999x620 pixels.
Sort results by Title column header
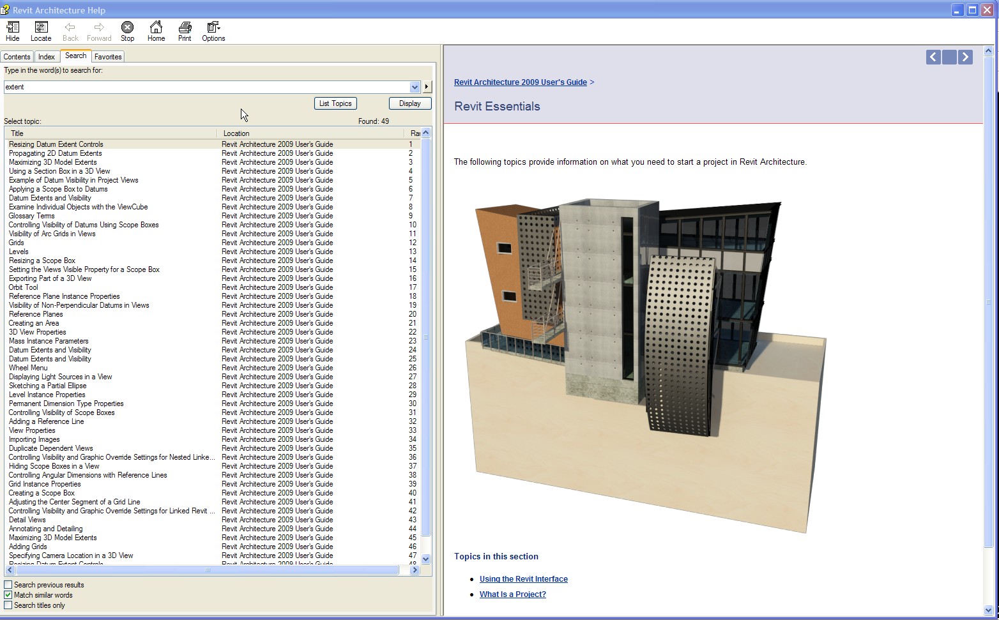(x=111, y=133)
